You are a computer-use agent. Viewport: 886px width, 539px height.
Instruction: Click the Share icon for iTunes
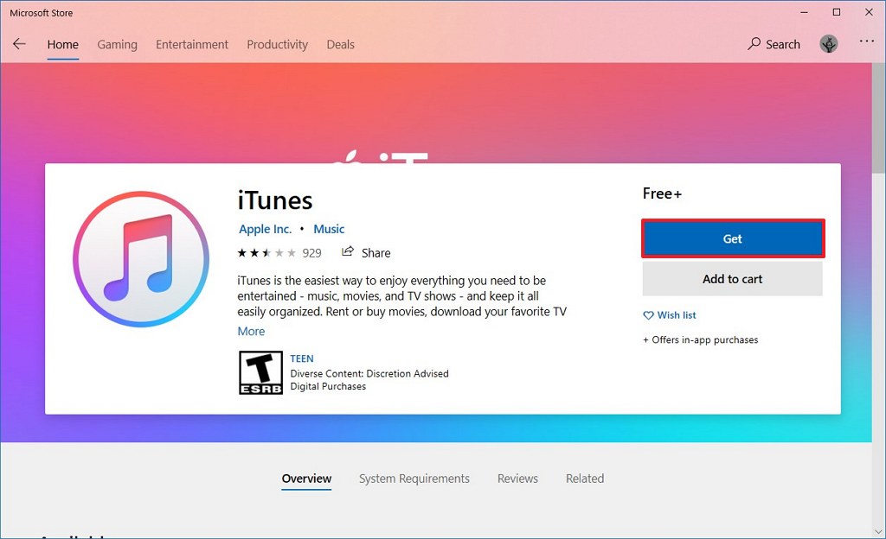[x=350, y=252]
